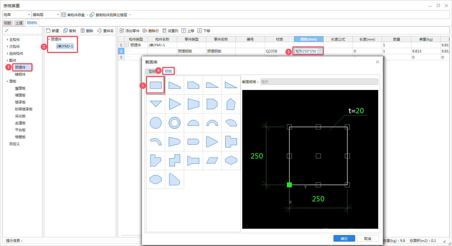The height and width of the screenshot is (246, 452).
Task: Select the arch-shaped plate icon
Action: [x=212, y=123]
